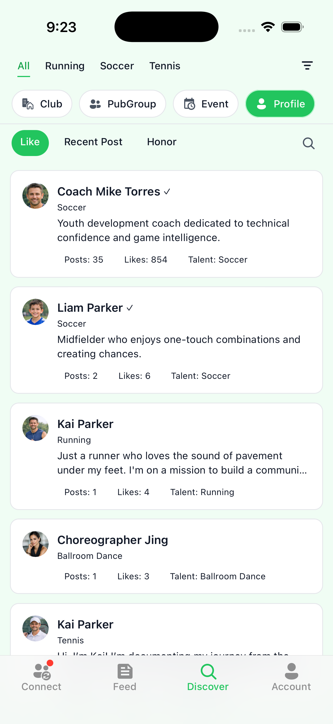The height and width of the screenshot is (724, 333).
Task: Switch to the Tennis category tab
Action: pyautogui.click(x=165, y=66)
